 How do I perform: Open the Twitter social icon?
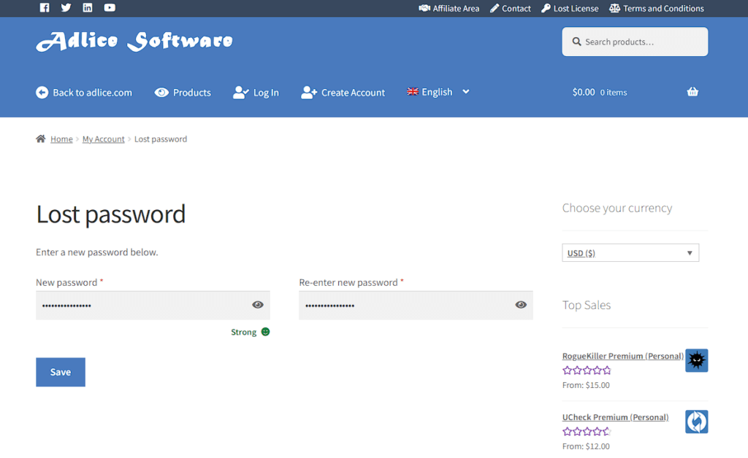[66, 8]
